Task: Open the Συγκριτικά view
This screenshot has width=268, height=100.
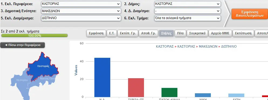Action: [x=197, y=33]
